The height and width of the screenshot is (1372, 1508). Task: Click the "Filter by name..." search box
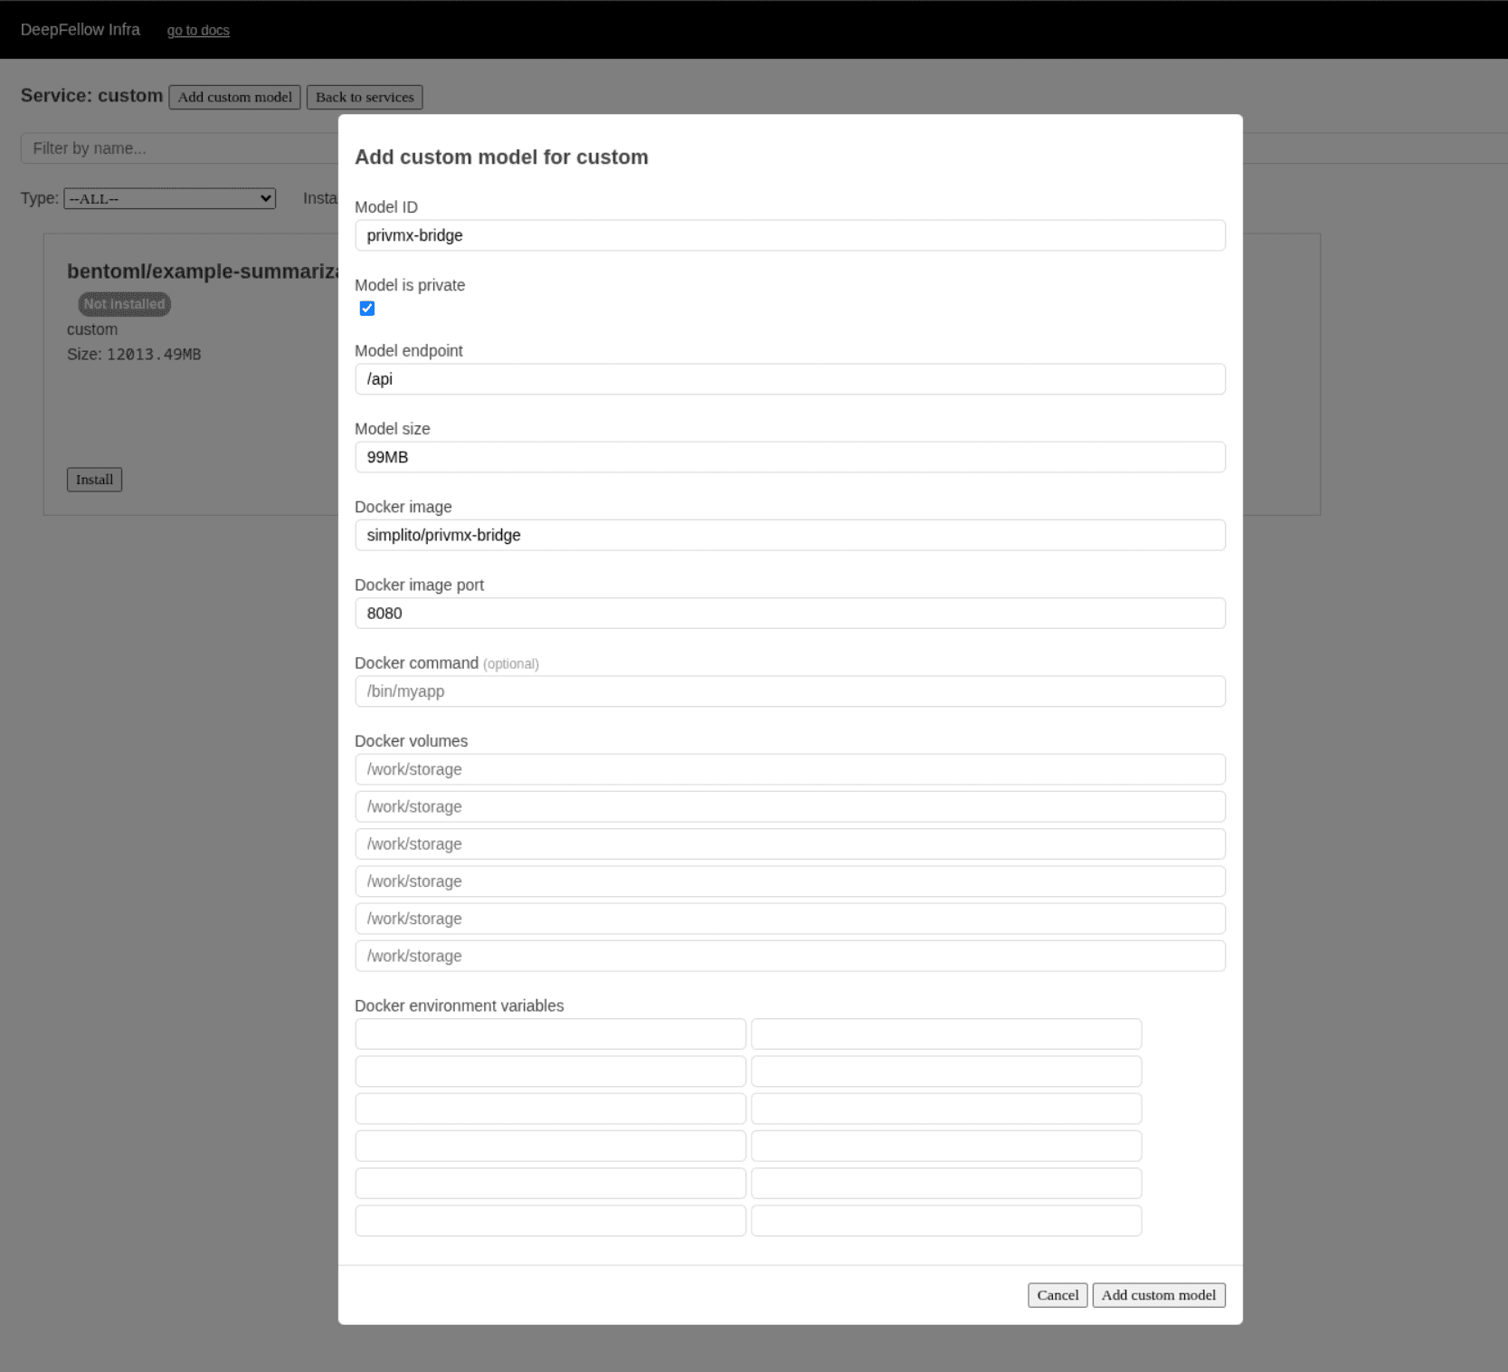click(181, 148)
